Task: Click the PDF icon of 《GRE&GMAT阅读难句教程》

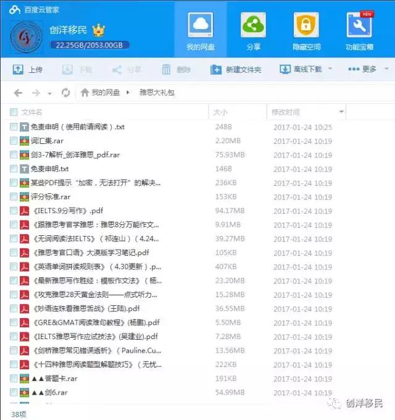Action: point(24,322)
